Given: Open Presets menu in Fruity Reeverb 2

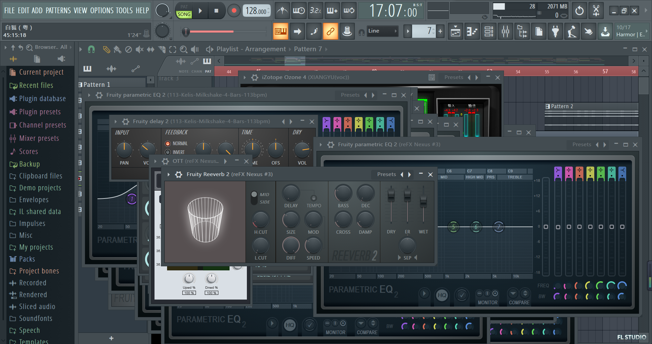Looking at the screenshot, I should (386, 174).
